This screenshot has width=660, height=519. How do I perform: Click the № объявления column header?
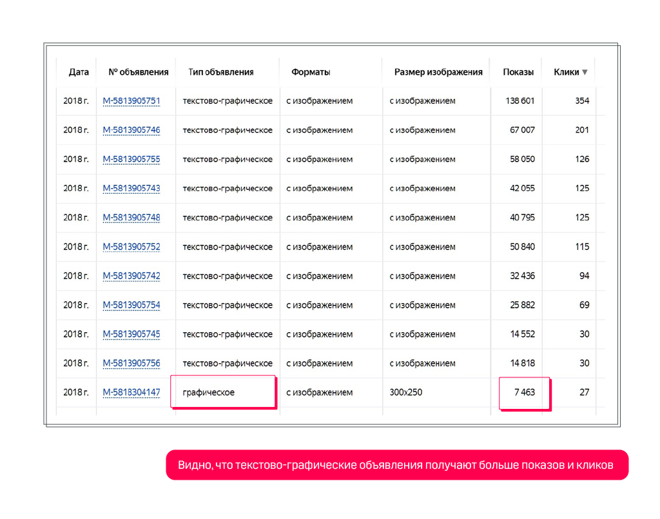pyautogui.click(x=139, y=73)
